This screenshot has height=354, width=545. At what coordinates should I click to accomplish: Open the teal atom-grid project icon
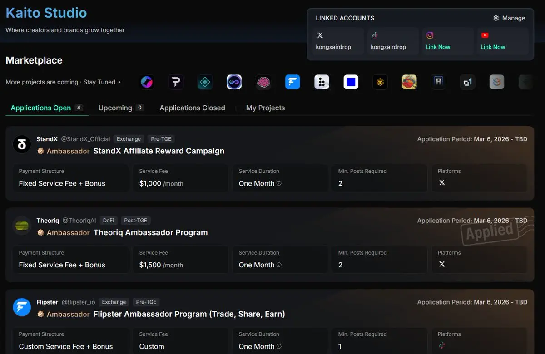(x=205, y=82)
